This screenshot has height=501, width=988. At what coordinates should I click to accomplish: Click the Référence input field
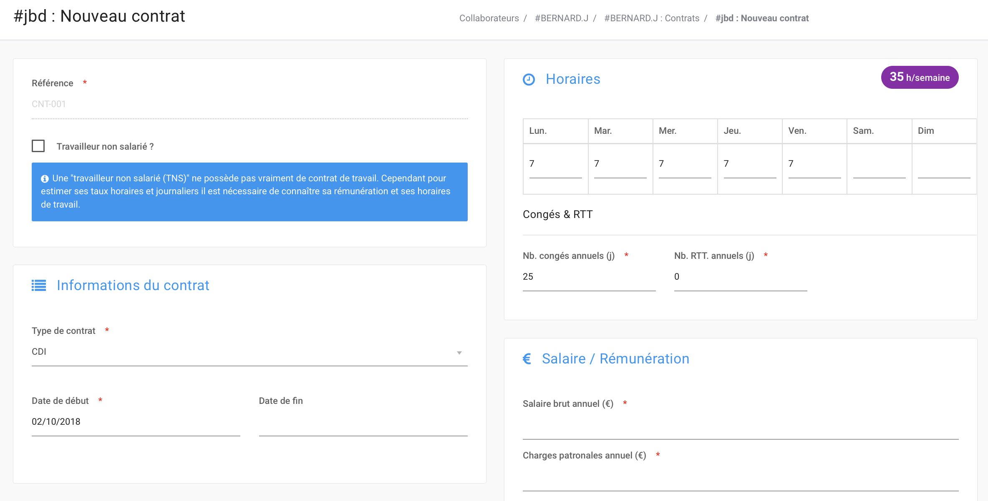[250, 103]
